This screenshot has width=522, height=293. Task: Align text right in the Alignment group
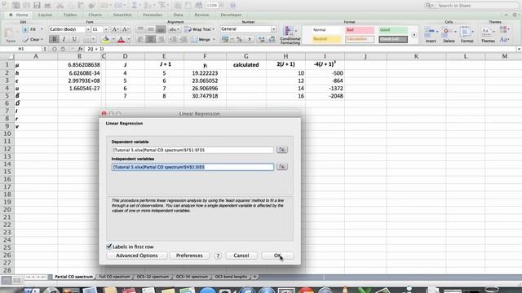[161, 39]
